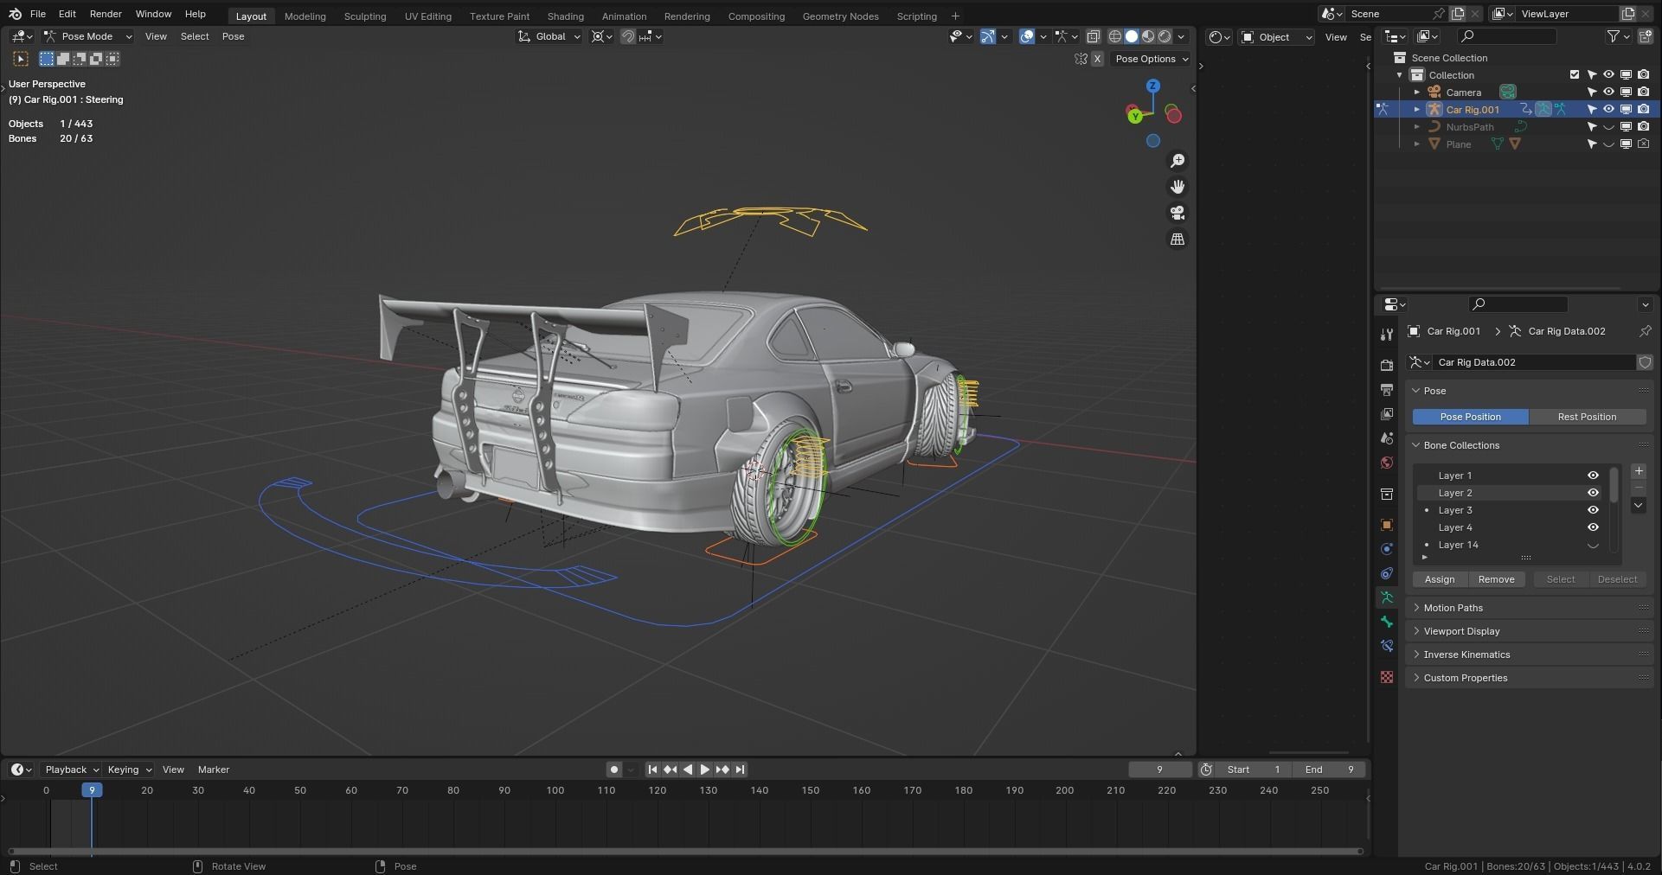Expand Viewport Display panel

tap(1461, 631)
